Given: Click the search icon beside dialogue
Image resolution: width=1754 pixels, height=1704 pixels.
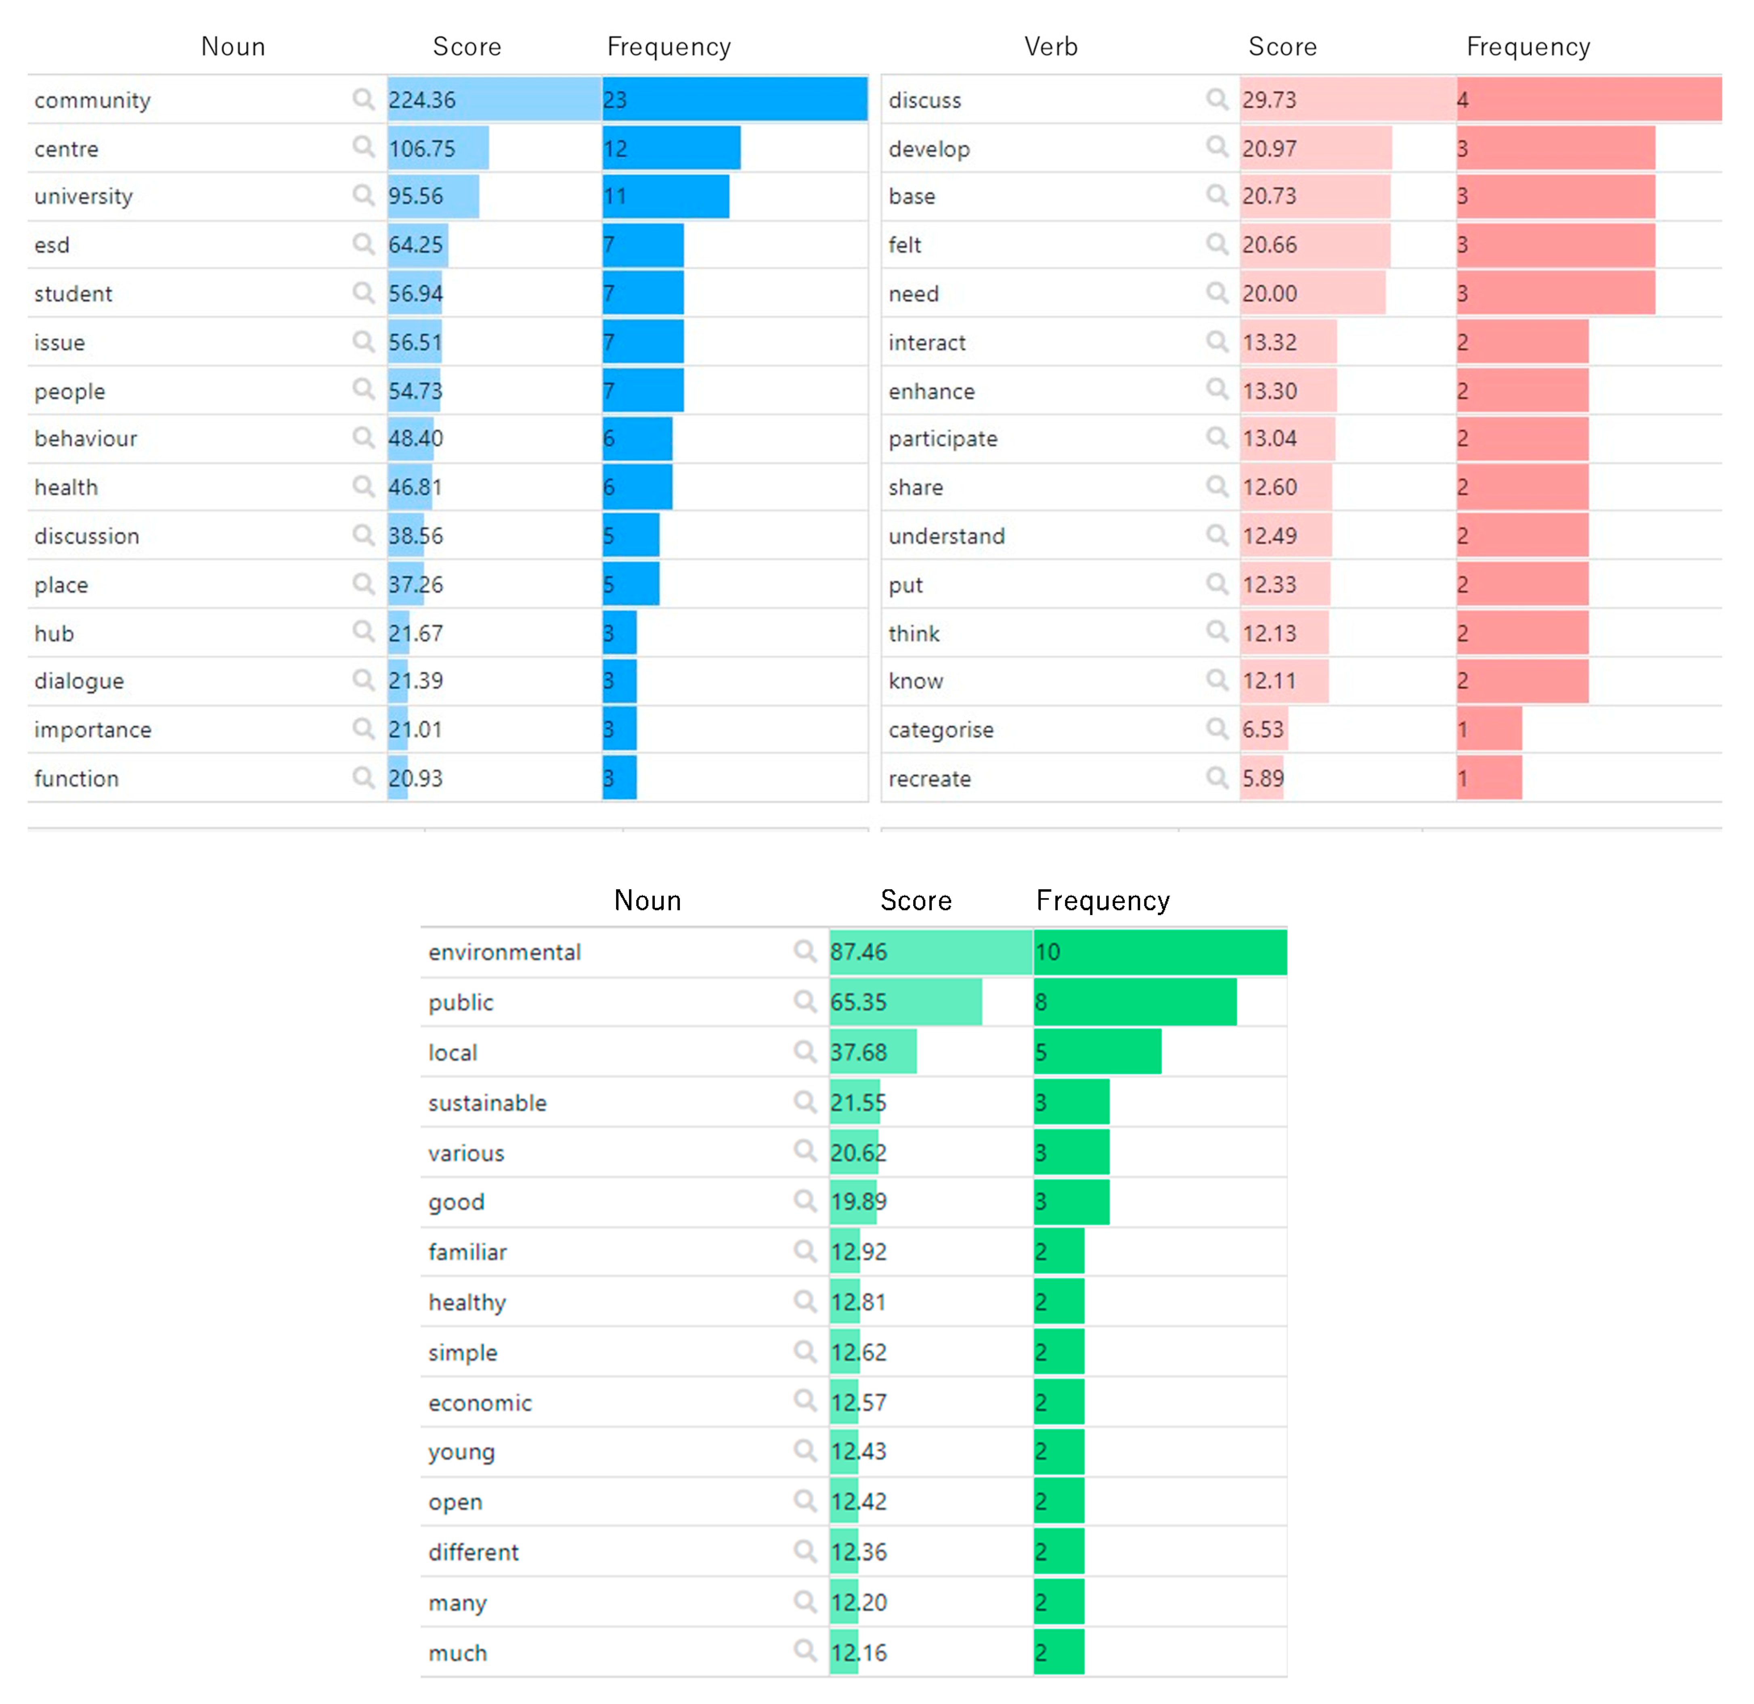Looking at the screenshot, I should click(363, 680).
